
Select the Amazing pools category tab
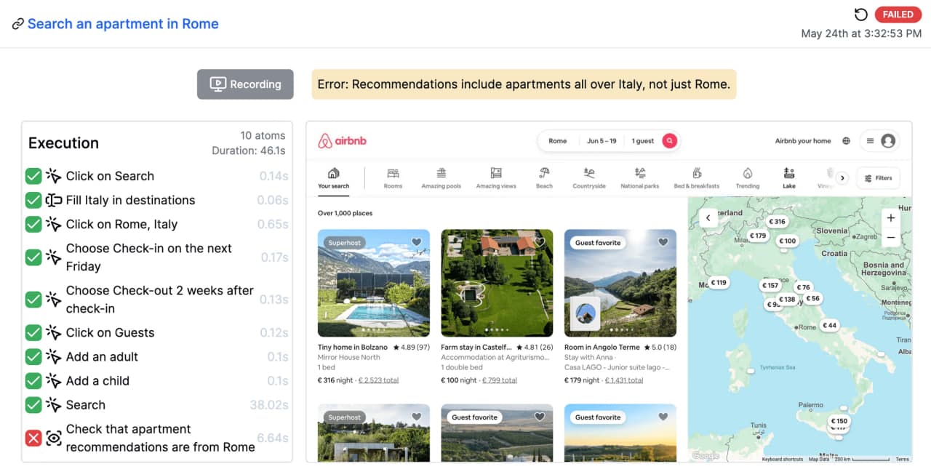(x=441, y=178)
